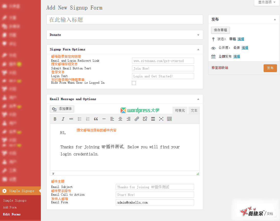The width and height of the screenshot is (280, 221).
Task: Expand the Donate panel
Action: click(198, 35)
